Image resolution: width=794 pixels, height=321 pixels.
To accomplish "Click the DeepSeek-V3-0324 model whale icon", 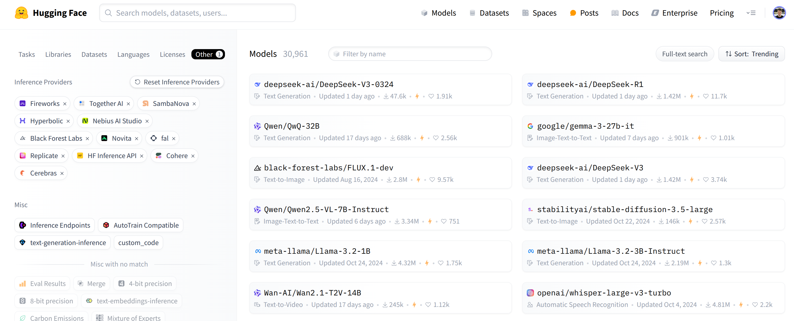I will tap(257, 85).
